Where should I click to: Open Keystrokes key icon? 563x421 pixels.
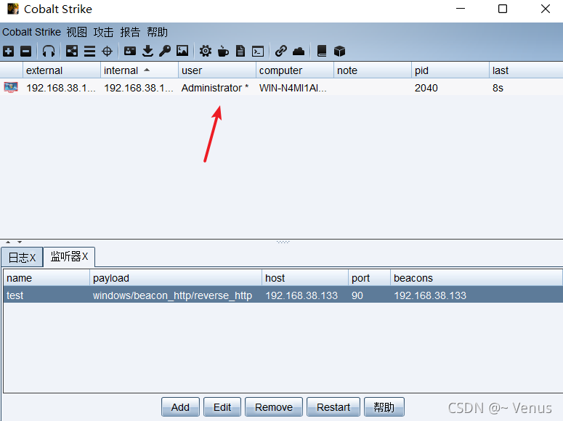click(x=165, y=52)
